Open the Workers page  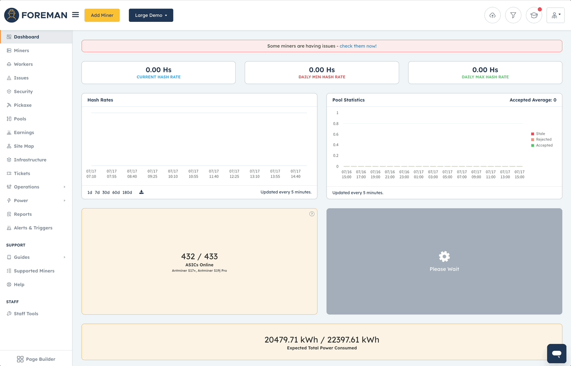click(x=23, y=64)
